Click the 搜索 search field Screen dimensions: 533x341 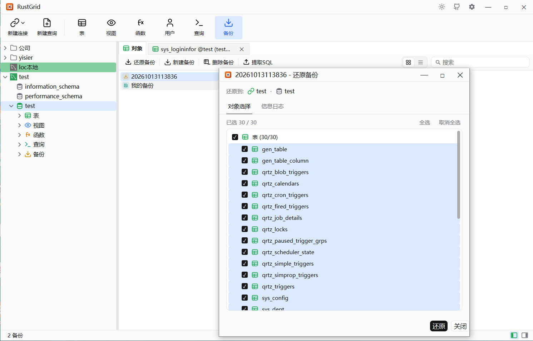(x=480, y=62)
